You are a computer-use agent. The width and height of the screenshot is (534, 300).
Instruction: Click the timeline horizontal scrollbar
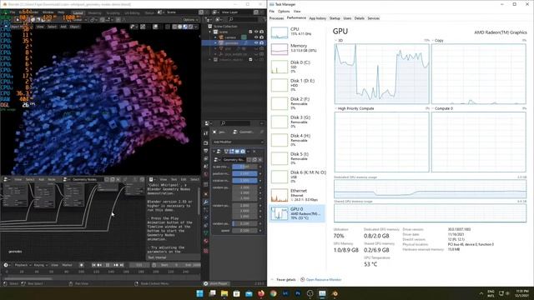(28, 278)
